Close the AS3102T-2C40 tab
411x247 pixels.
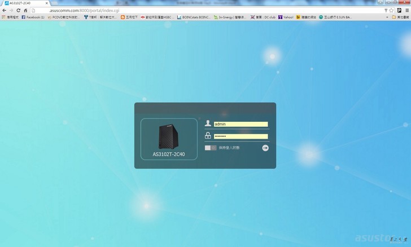47,3
